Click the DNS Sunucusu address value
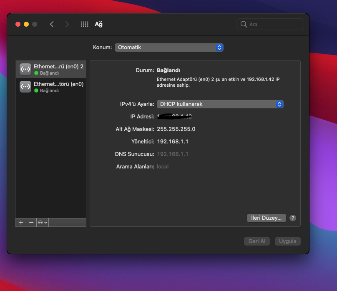This screenshot has width=337, height=291. pos(173,154)
